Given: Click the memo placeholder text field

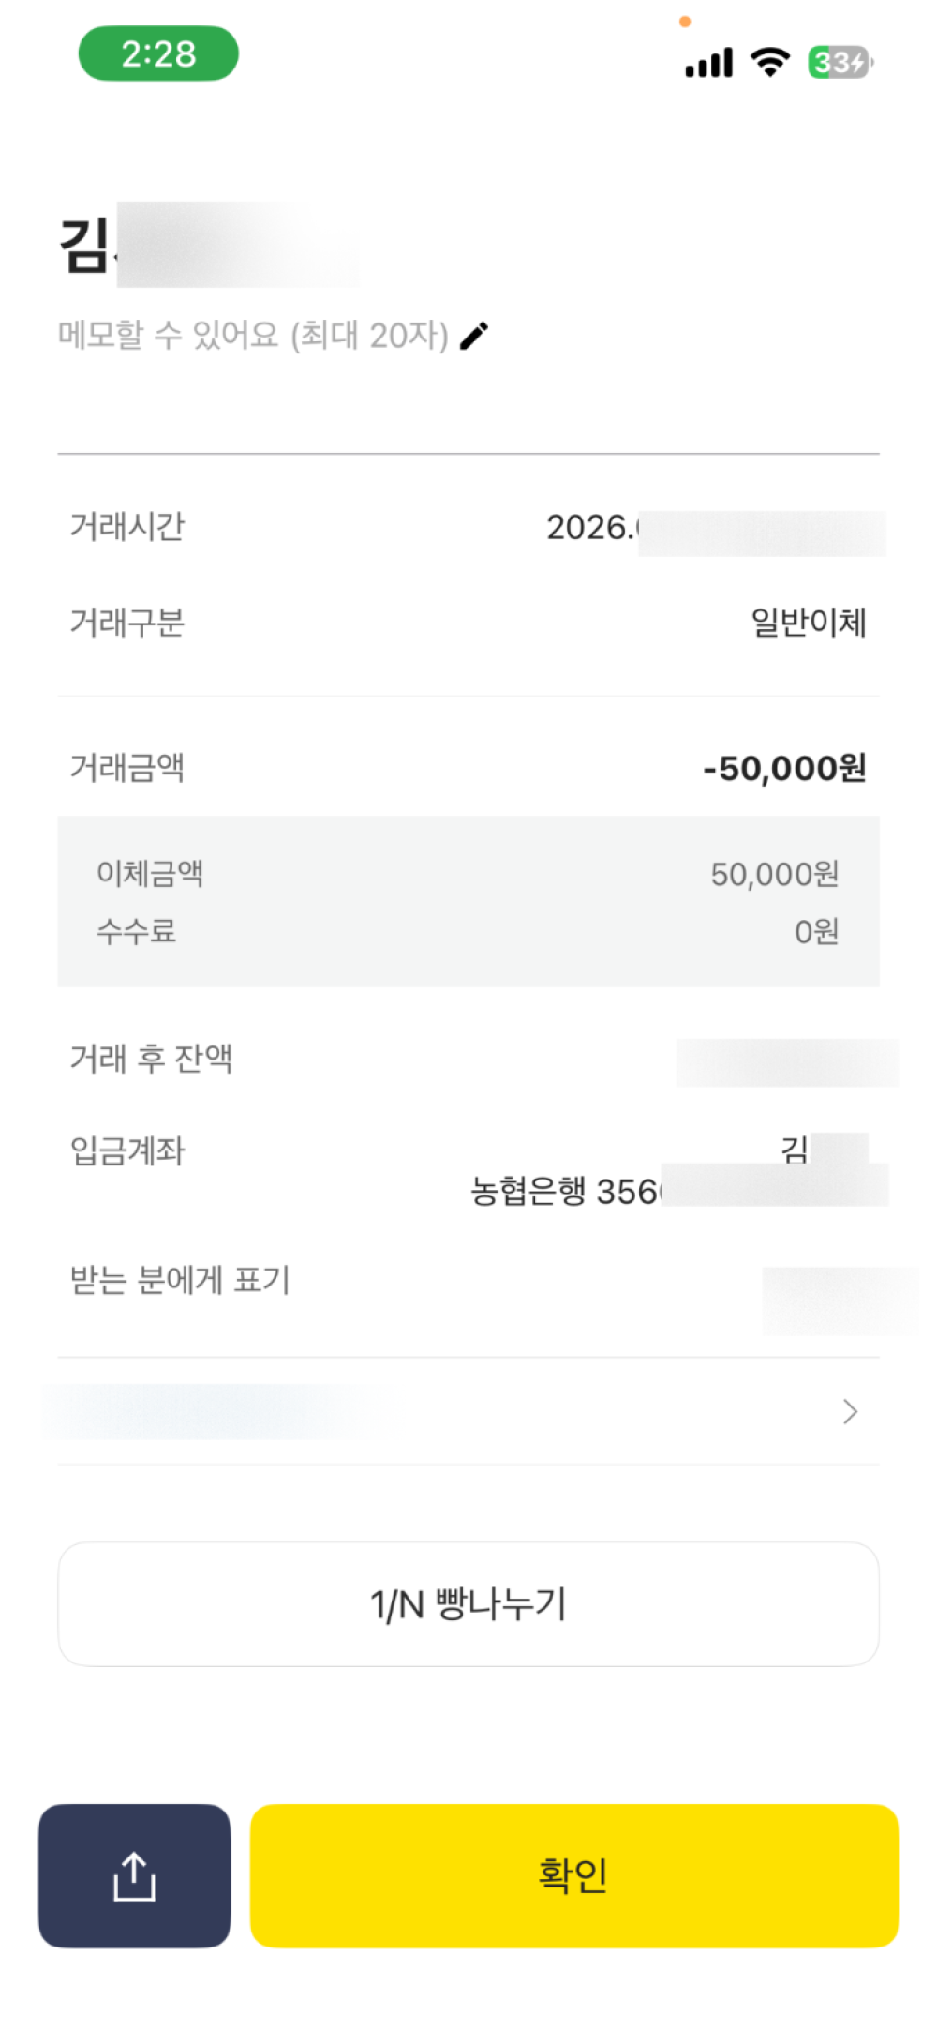Looking at the screenshot, I should [253, 335].
